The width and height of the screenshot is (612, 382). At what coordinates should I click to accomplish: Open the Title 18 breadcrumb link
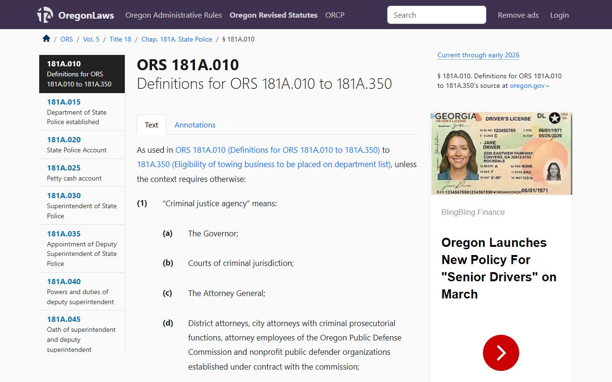click(120, 39)
